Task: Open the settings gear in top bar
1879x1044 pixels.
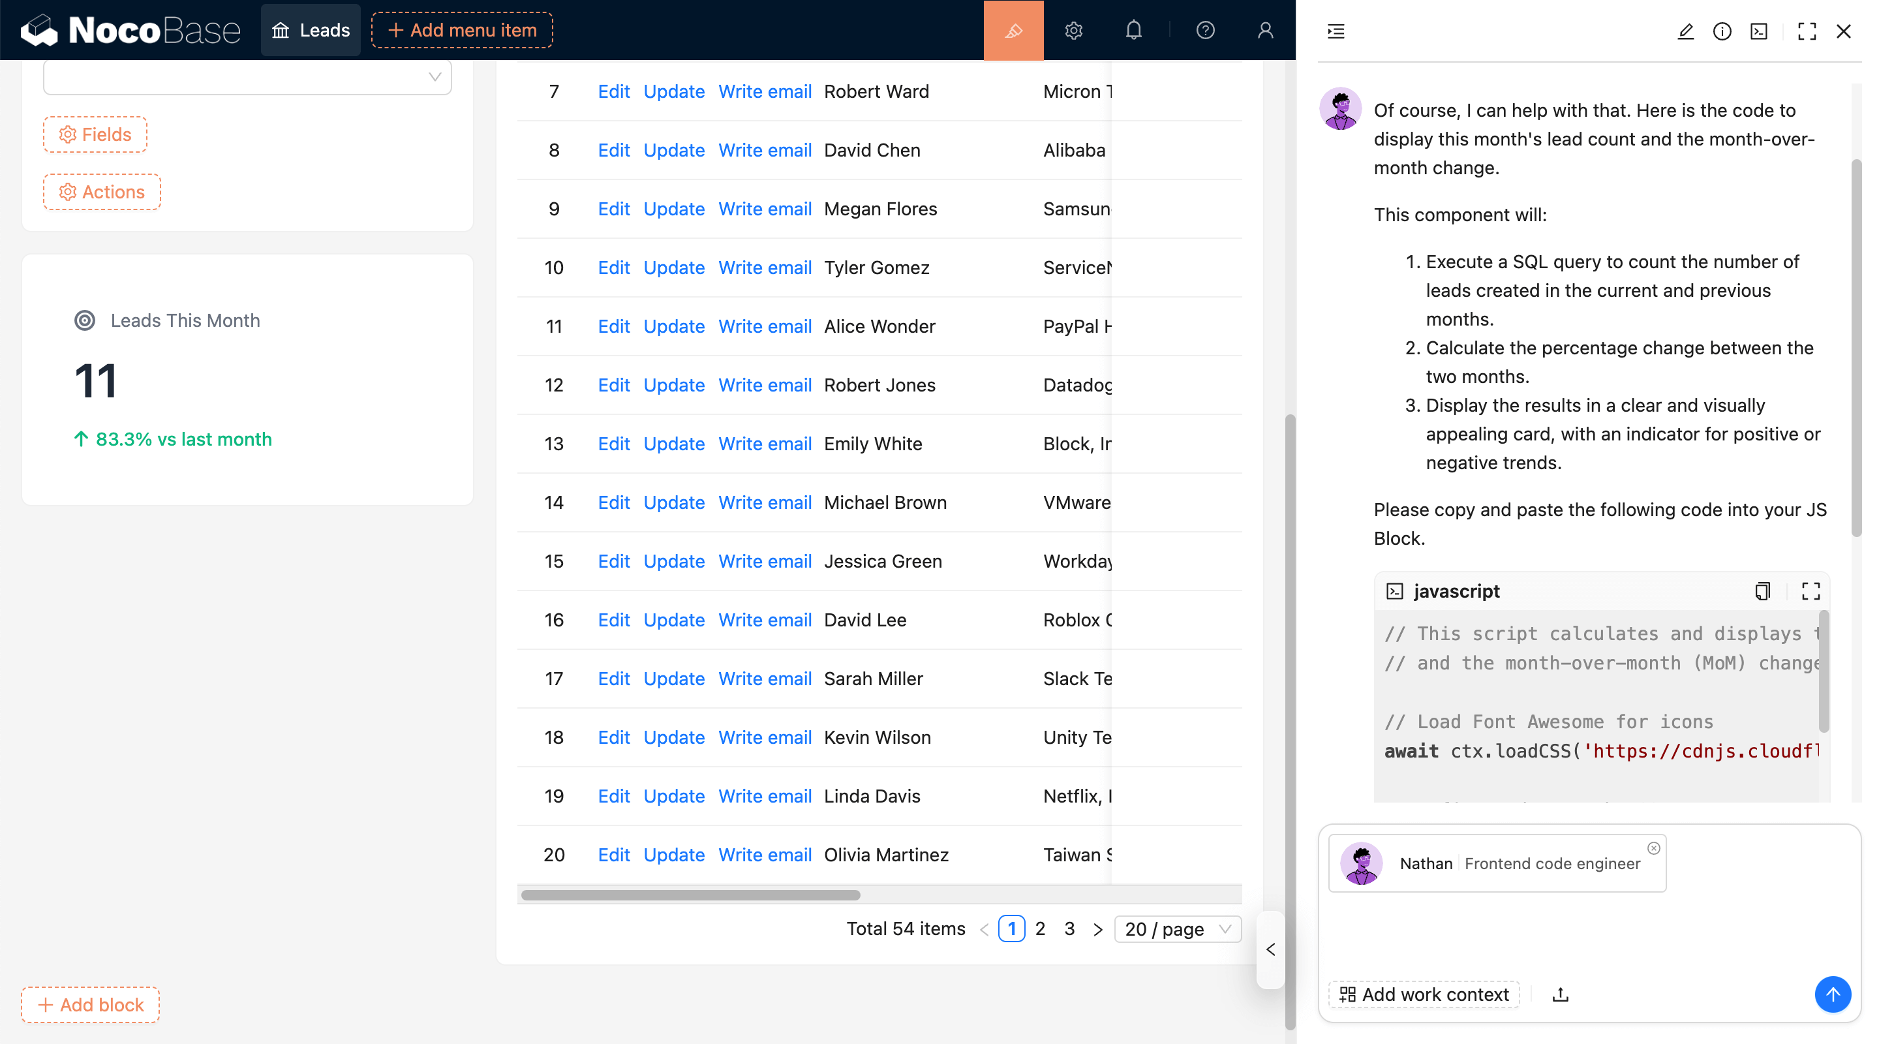Action: coord(1073,30)
